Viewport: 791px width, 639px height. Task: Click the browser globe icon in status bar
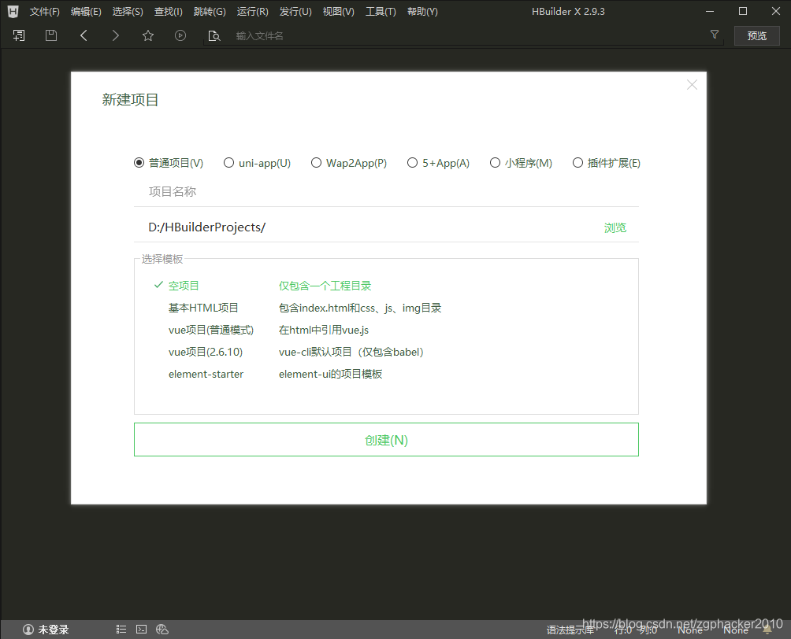162,630
